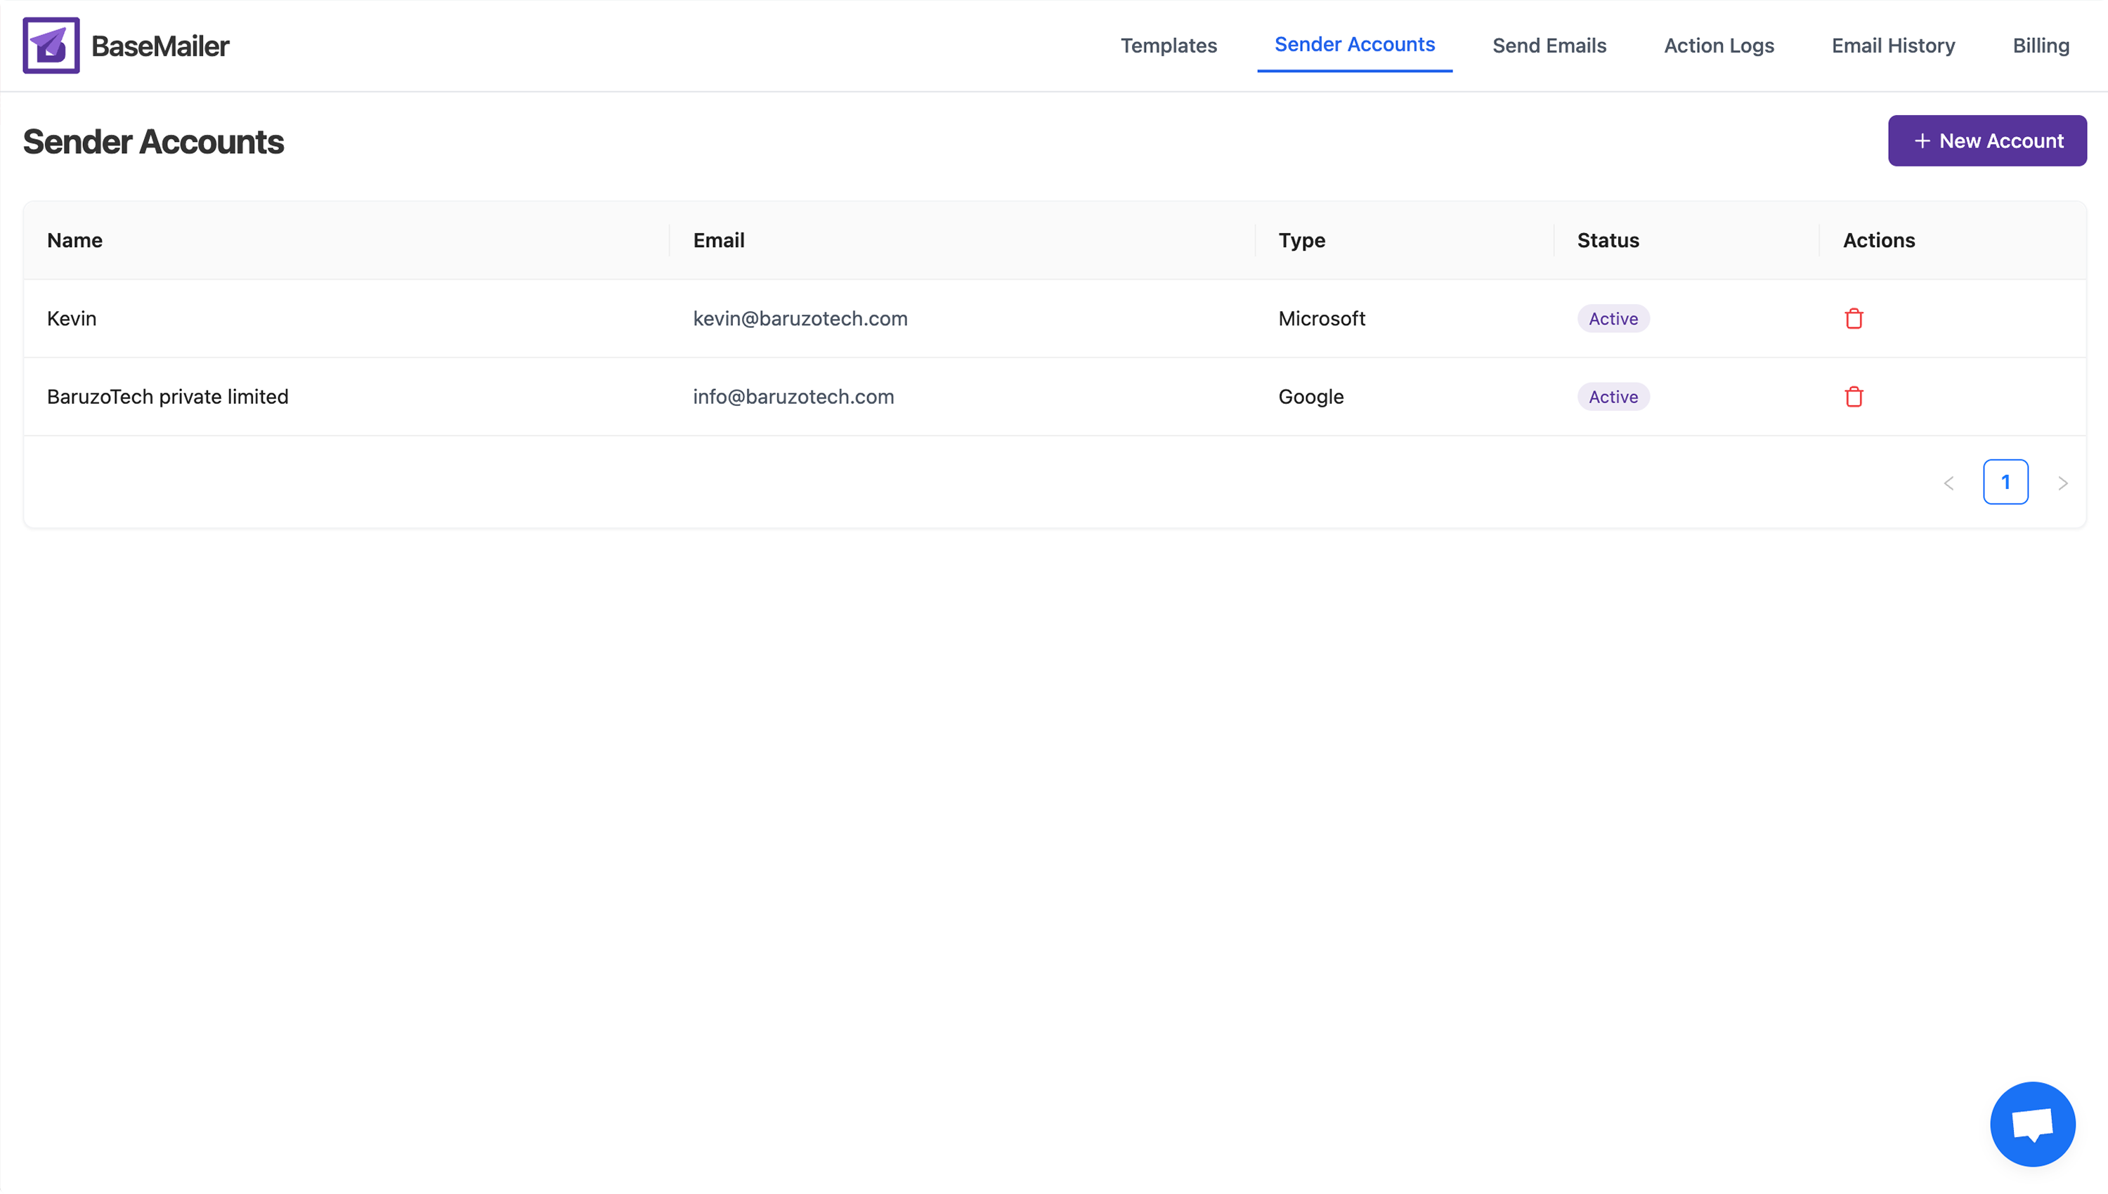Delete the BaruzoTech private limited account
Viewport: 2108px width, 1194px height.
click(1853, 396)
